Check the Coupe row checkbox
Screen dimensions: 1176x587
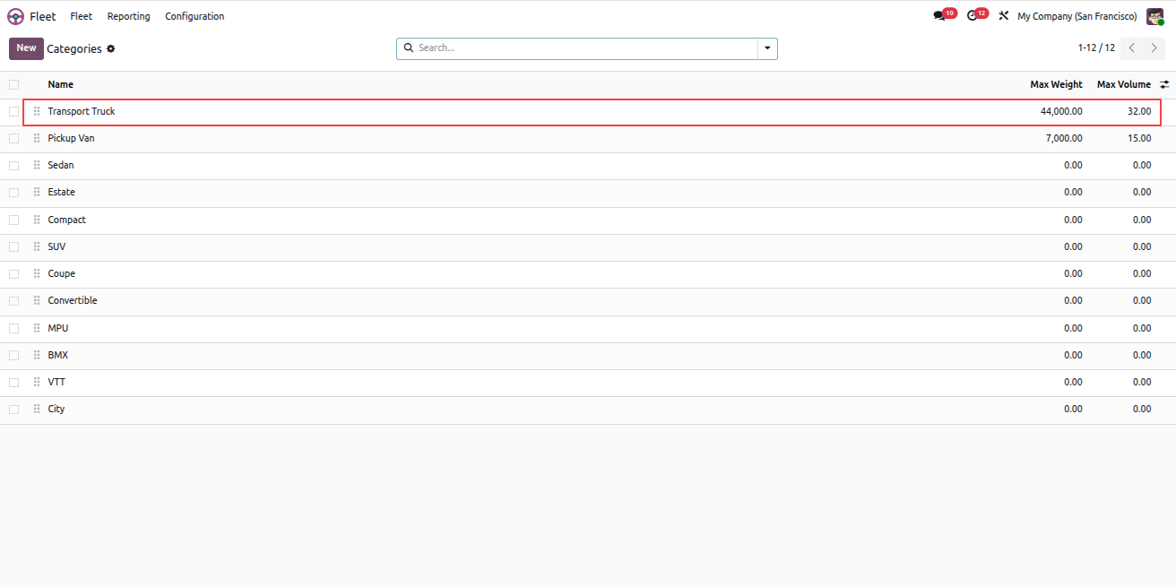tap(13, 273)
